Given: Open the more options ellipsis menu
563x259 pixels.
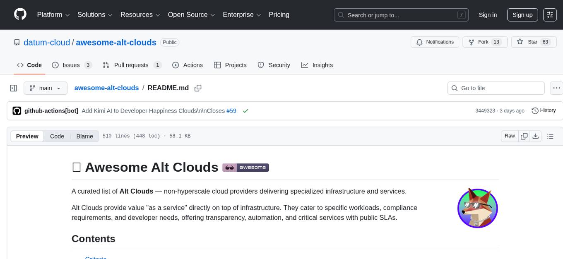Looking at the screenshot, I should coord(556,88).
